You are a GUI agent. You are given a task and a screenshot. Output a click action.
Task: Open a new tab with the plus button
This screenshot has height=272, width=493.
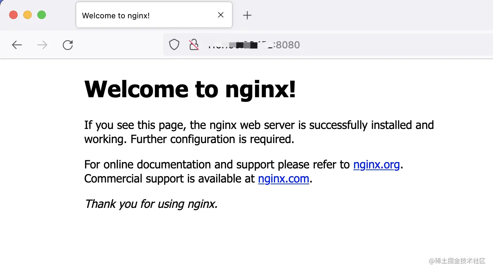tap(248, 15)
